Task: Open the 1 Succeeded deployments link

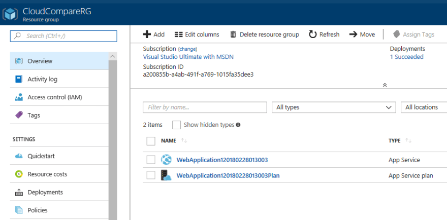Action: coord(406,57)
